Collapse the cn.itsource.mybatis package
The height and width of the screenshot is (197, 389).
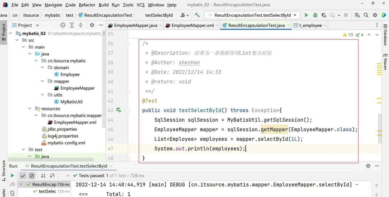click(36, 60)
